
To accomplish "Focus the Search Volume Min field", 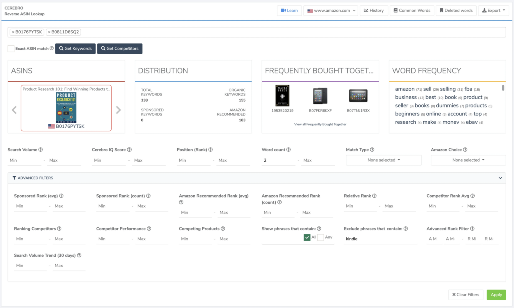I will point(25,160).
